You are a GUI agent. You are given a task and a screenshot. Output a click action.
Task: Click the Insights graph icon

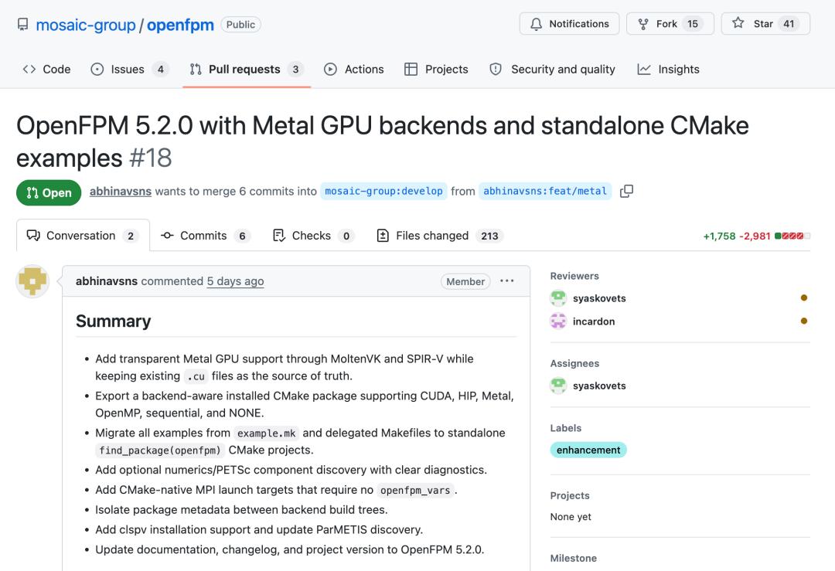pyautogui.click(x=644, y=70)
